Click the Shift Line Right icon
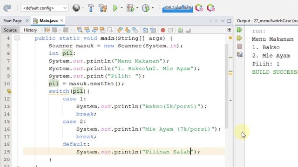Image resolution: width=298 pixels, height=167 pixels. (x=153, y=30)
